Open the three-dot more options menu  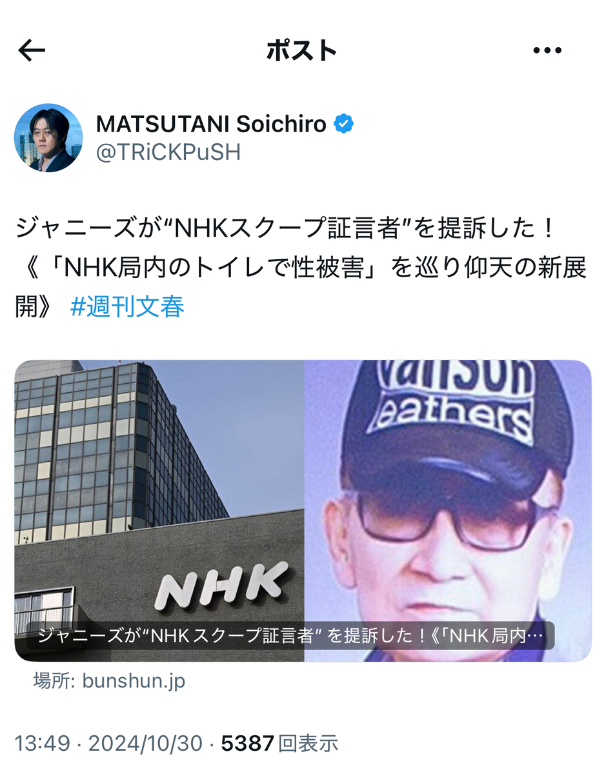(548, 51)
